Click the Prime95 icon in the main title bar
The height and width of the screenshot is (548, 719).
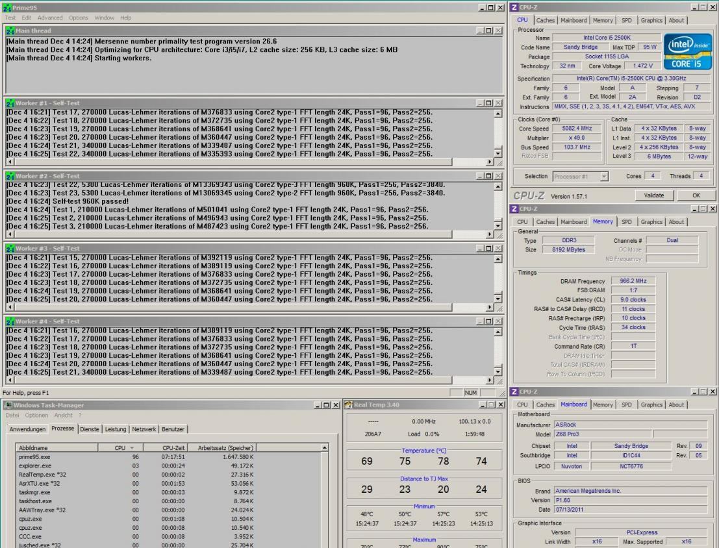click(6, 7)
